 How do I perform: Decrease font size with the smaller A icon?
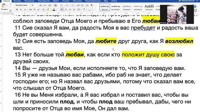tap(45, 5)
